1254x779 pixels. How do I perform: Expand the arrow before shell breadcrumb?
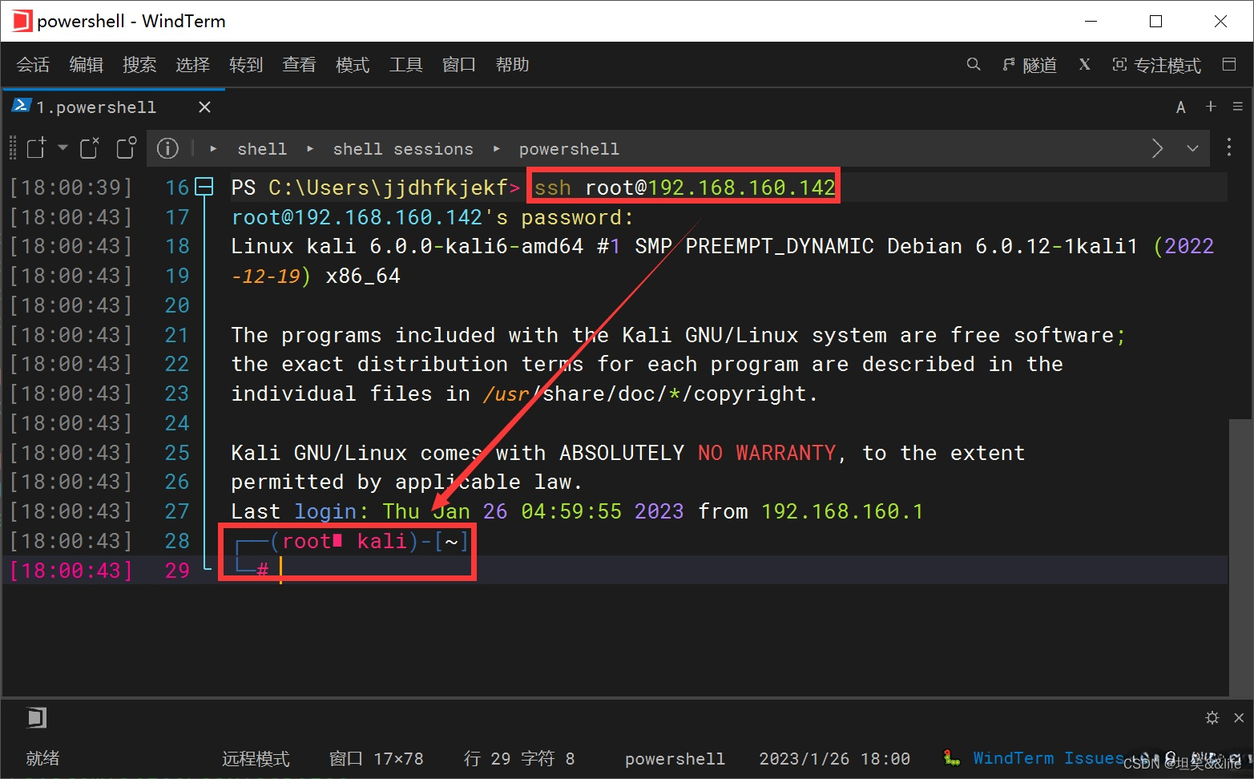(213, 149)
